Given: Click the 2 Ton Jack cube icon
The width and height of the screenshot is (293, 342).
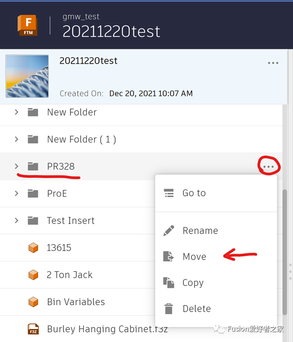Looking at the screenshot, I should click(33, 275).
